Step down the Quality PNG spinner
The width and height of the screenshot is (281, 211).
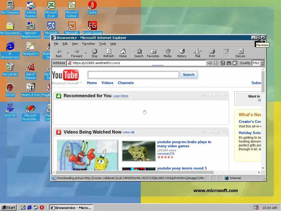tap(262, 64)
